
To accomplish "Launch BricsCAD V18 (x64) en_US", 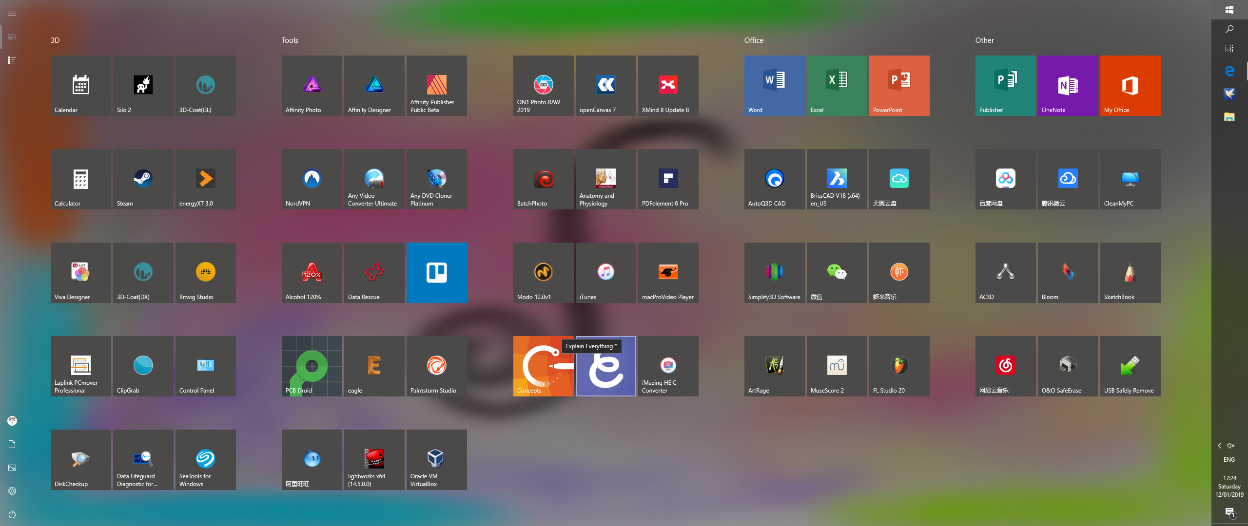I will (x=837, y=179).
